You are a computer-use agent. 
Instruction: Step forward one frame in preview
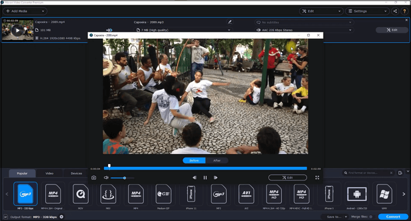coord(215,178)
